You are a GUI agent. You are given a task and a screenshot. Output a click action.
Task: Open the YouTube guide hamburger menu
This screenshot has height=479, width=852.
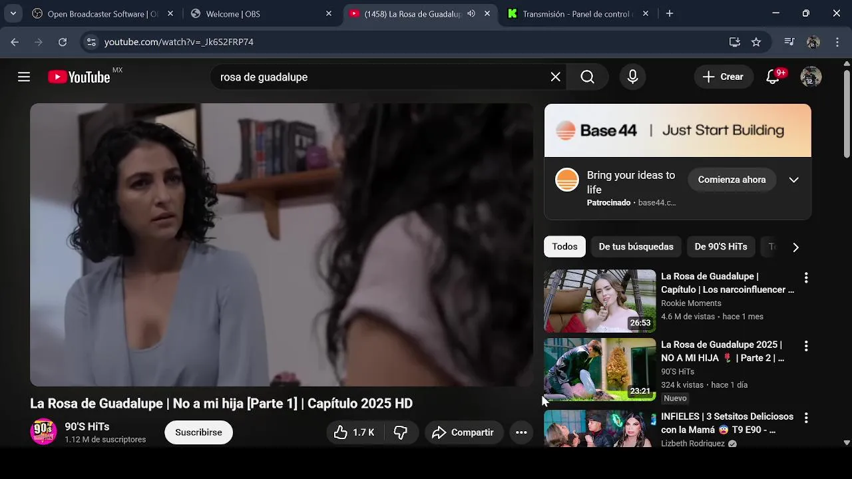tap(24, 77)
